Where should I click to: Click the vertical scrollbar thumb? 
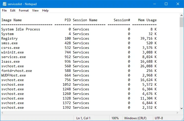[x=181, y=22]
